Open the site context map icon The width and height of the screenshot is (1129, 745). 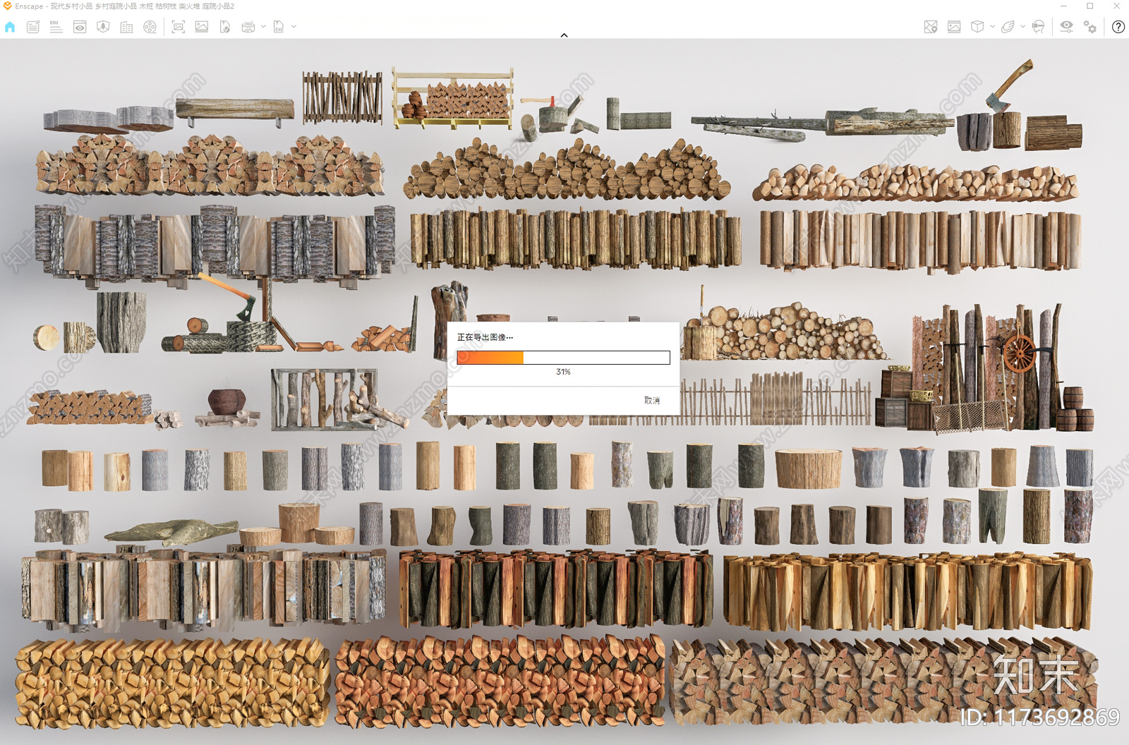[103, 27]
